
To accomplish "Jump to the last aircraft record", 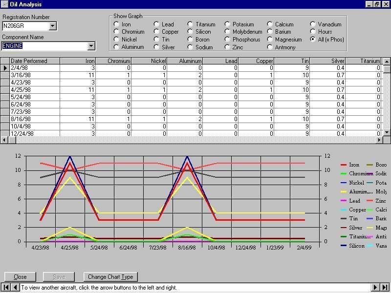I will tap(385, 288).
